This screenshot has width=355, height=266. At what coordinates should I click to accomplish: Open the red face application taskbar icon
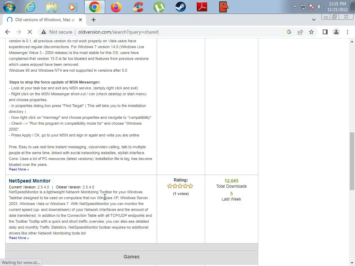pyautogui.click(x=224, y=7)
